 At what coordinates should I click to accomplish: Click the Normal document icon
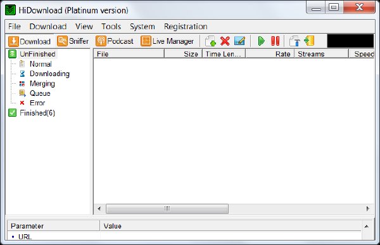22,64
